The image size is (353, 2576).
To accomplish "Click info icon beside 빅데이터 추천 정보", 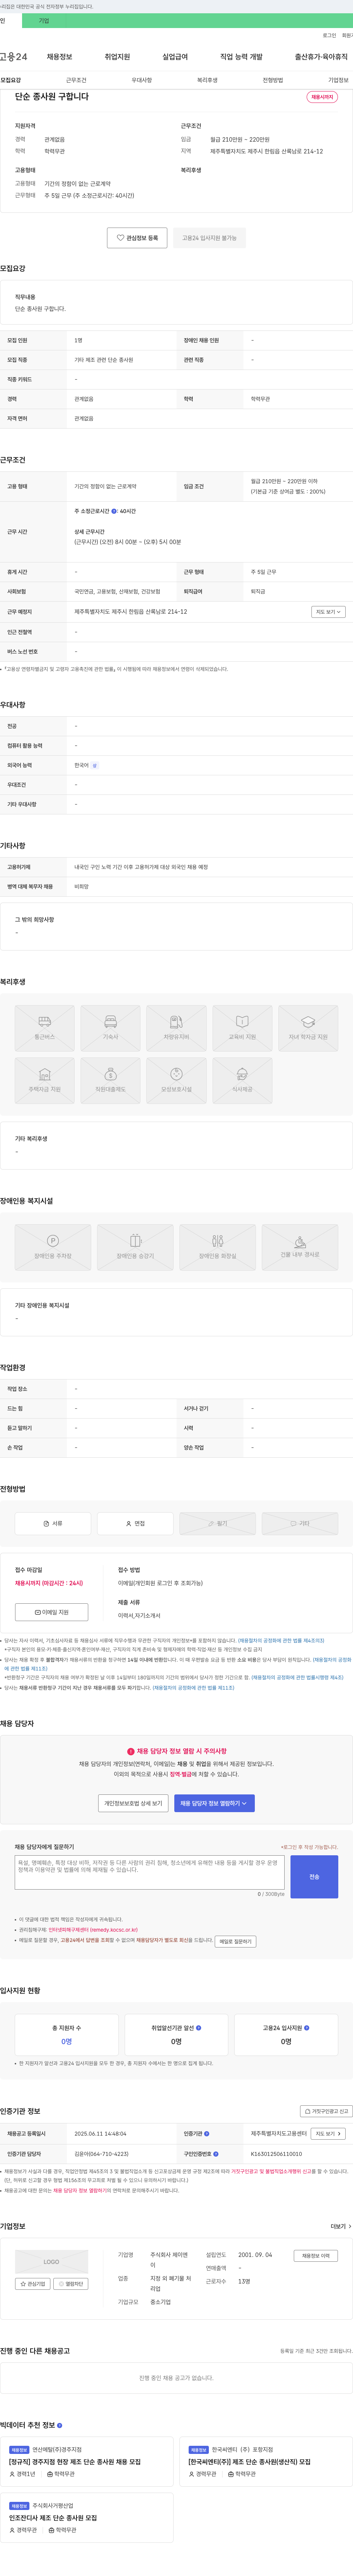I will [x=60, y=2425].
